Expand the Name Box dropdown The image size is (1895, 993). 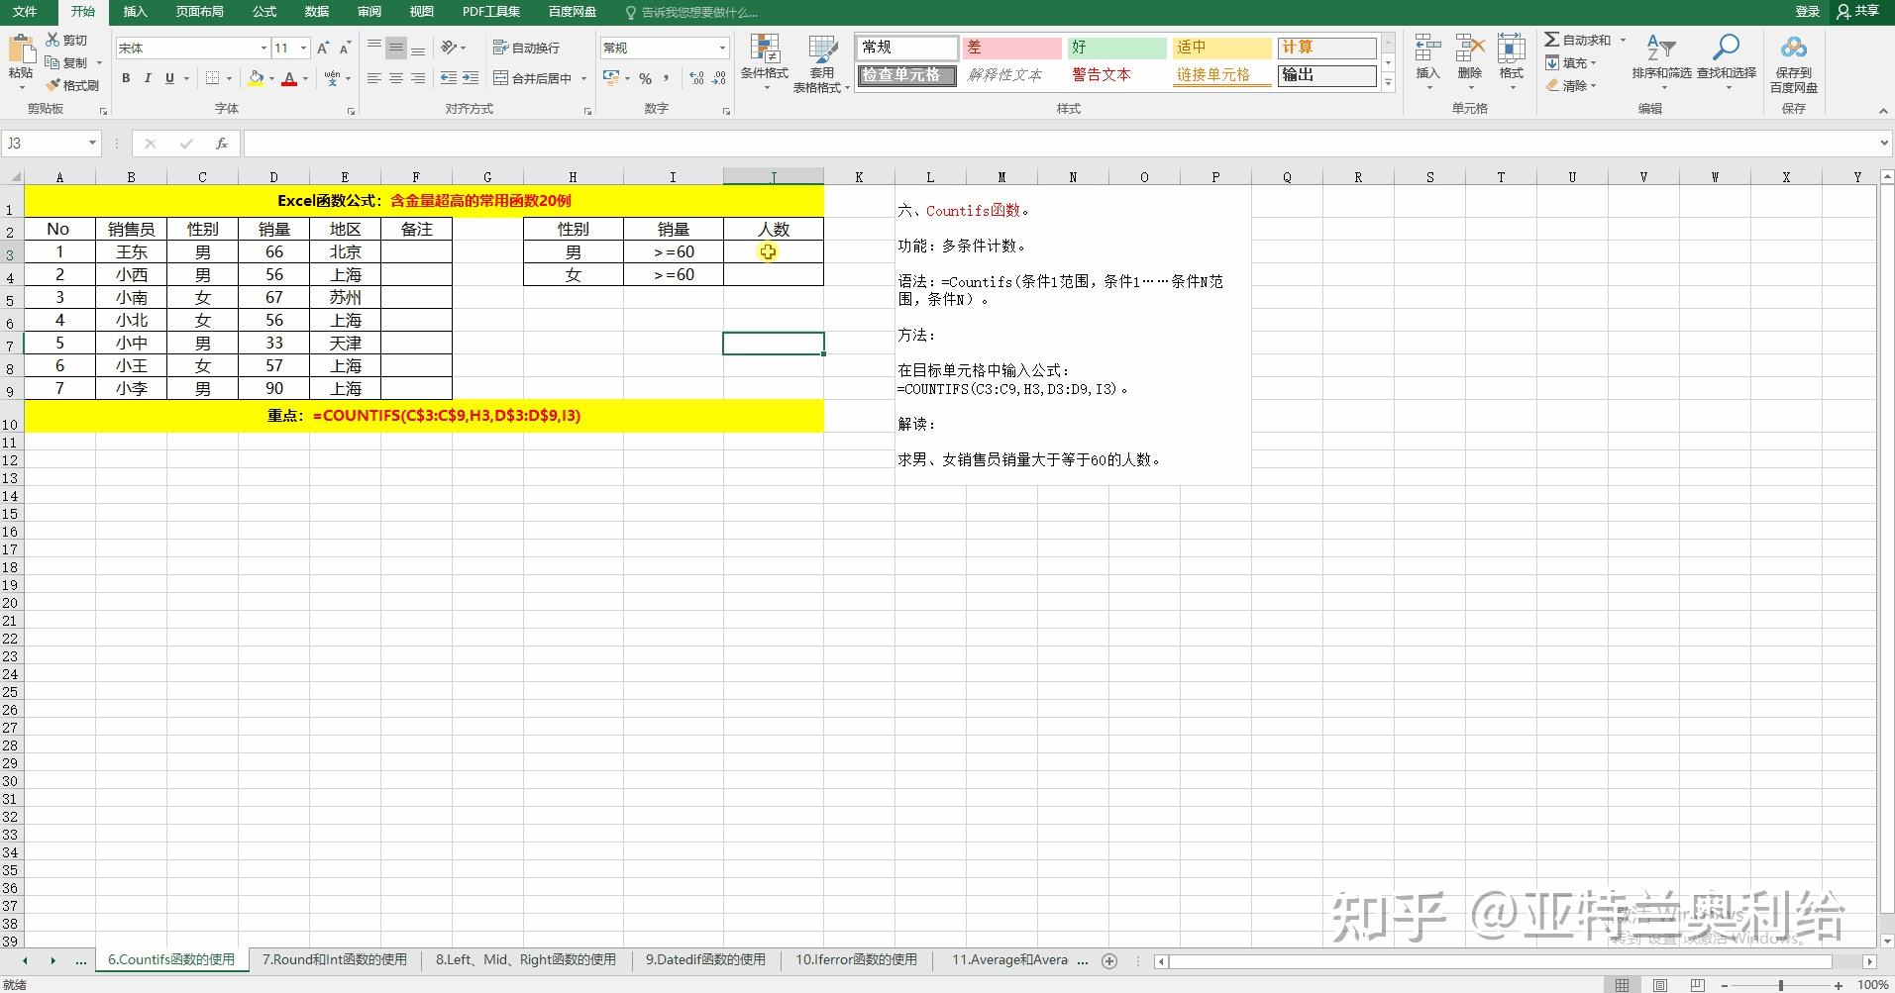(92, 144)
